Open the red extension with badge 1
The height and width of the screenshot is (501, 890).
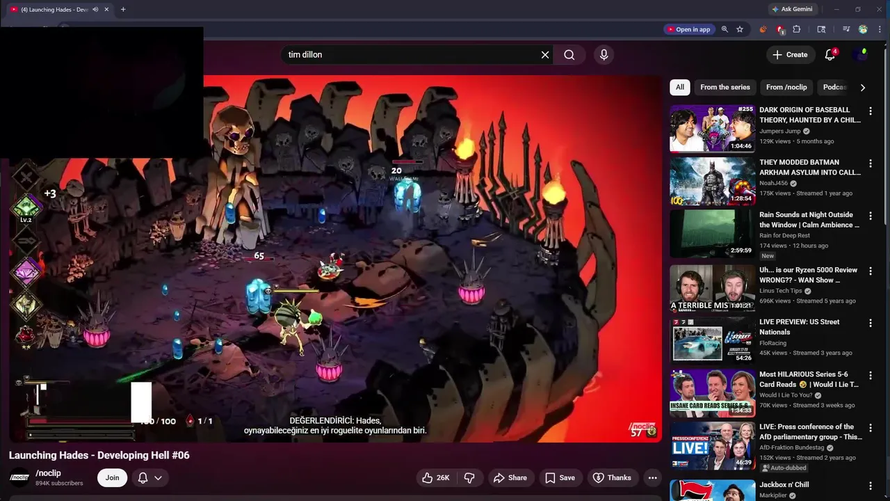[780, 29]
